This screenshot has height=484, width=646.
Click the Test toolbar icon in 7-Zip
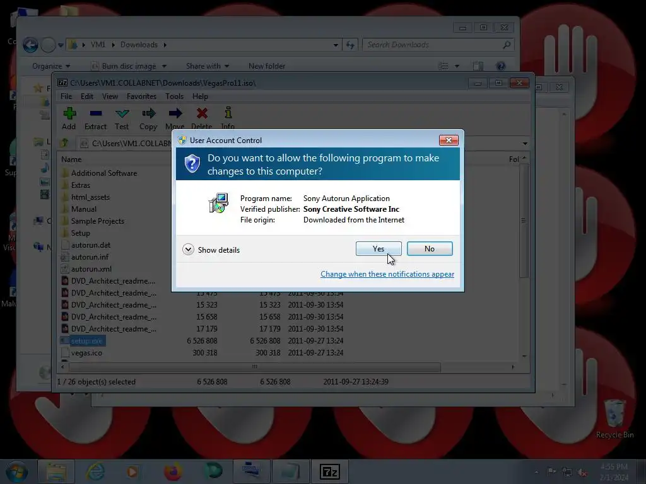(122, 119)
